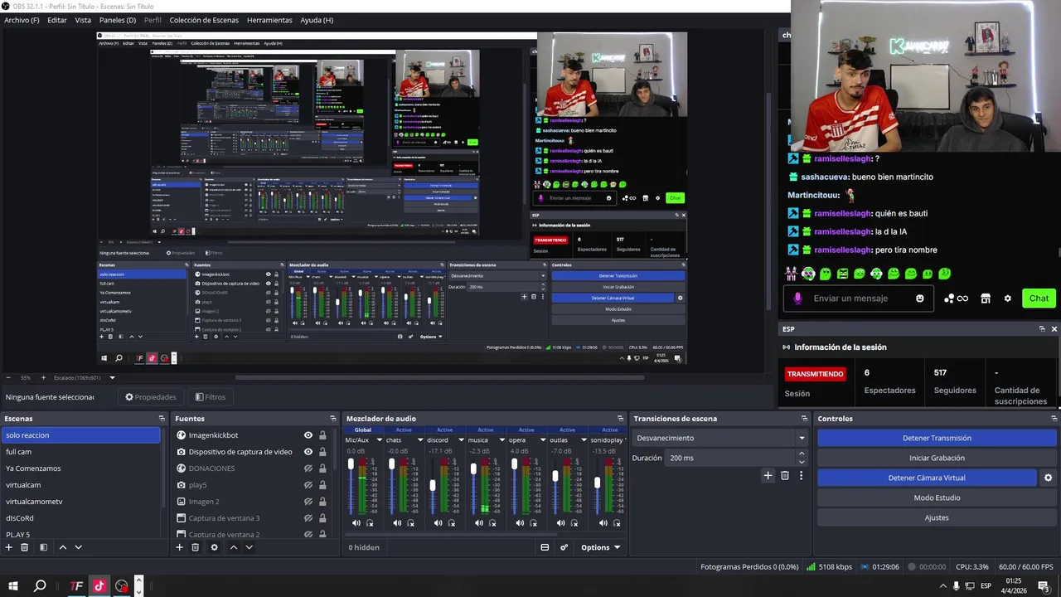Show the play5 source
Viewport: 1061px width, 597px height.
[x=308, y=485]
